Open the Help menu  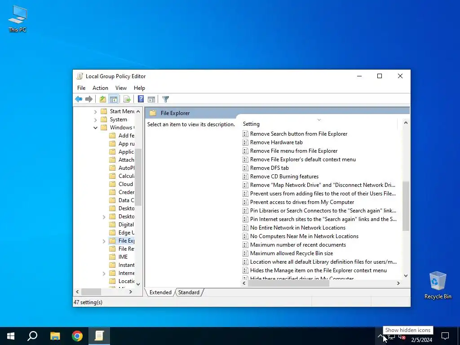139,88
